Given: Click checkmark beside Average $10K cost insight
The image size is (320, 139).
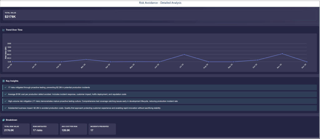Looking at the screenshot, I should pos(6,94).
